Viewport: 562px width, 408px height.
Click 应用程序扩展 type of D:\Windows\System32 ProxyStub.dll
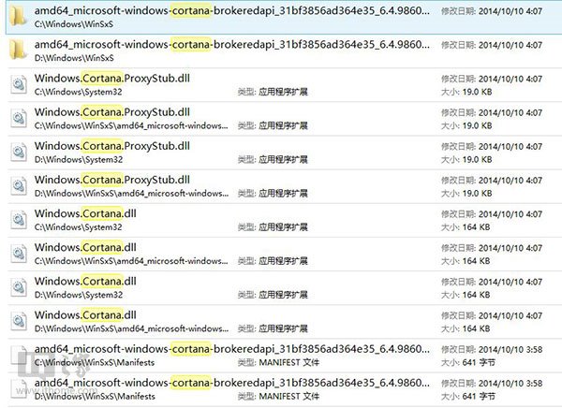pos(283,159)
